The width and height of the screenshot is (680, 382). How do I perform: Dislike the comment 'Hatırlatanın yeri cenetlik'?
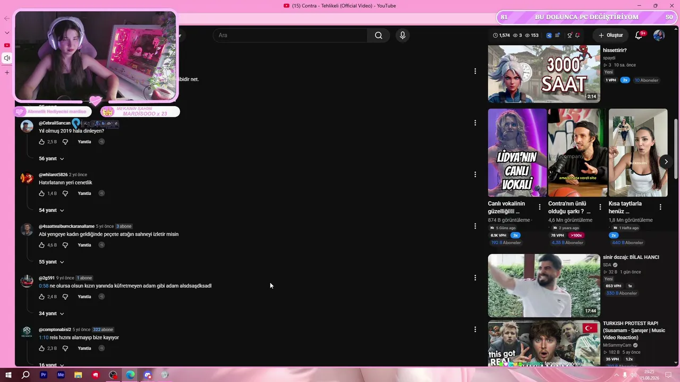65,193
